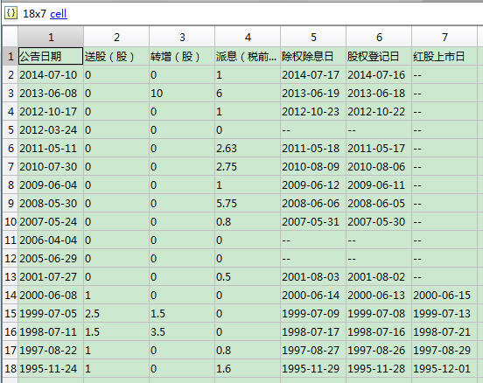Select column header 4
Screen dimensions: 483x383
pos(248,37)
